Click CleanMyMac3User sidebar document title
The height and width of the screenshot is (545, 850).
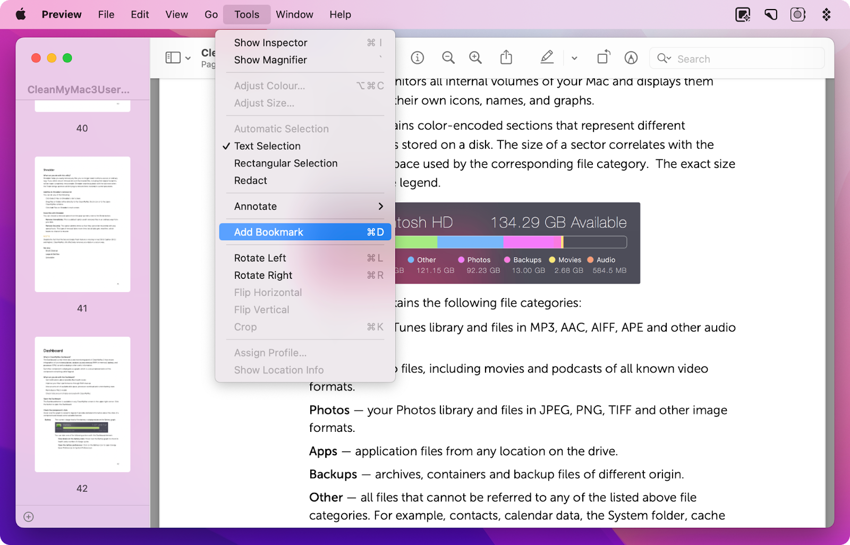(79, 89)
